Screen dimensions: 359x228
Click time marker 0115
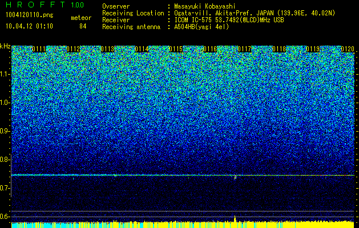pos(176,49)
